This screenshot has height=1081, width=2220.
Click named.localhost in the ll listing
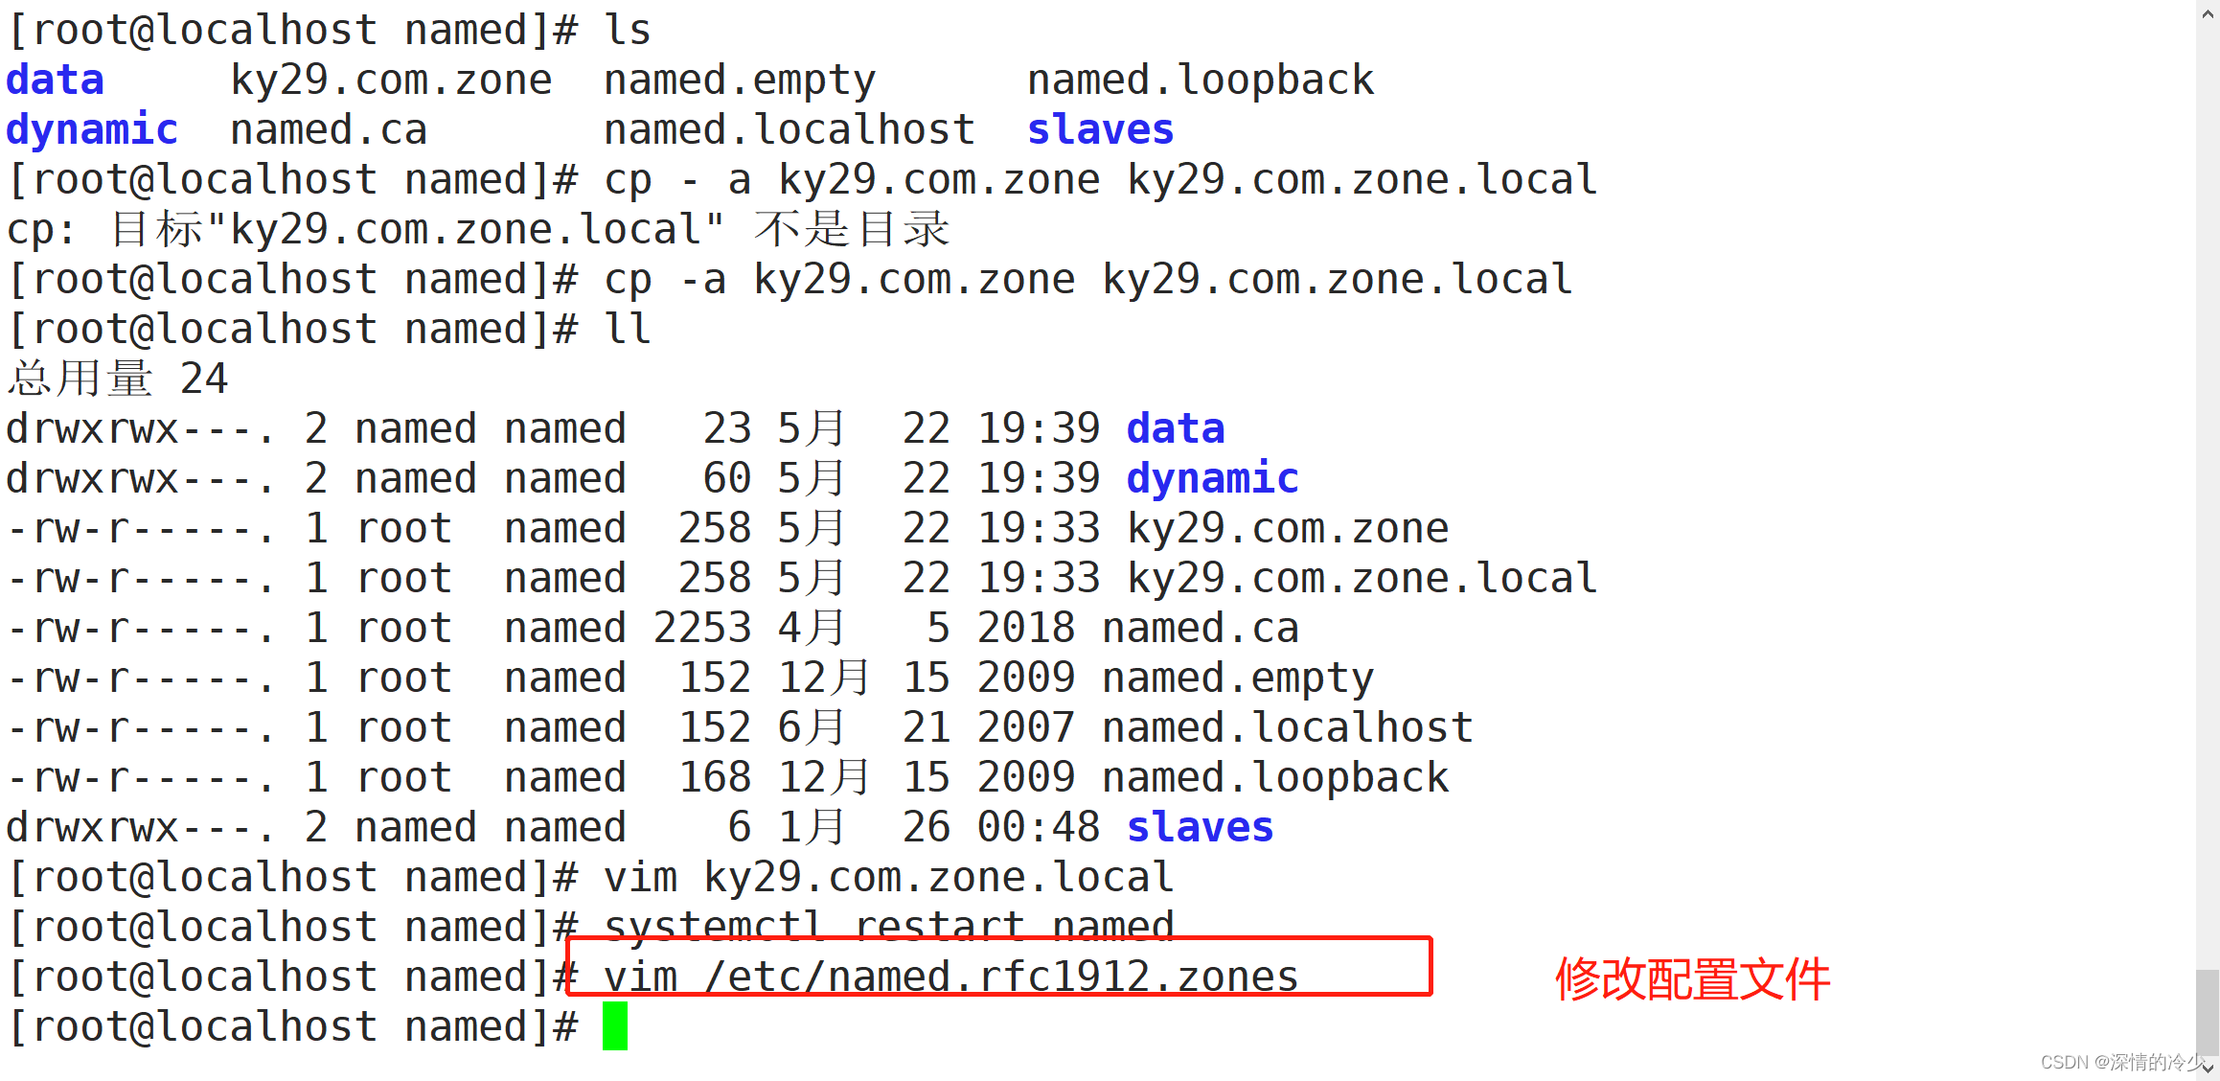(1287, 727)
